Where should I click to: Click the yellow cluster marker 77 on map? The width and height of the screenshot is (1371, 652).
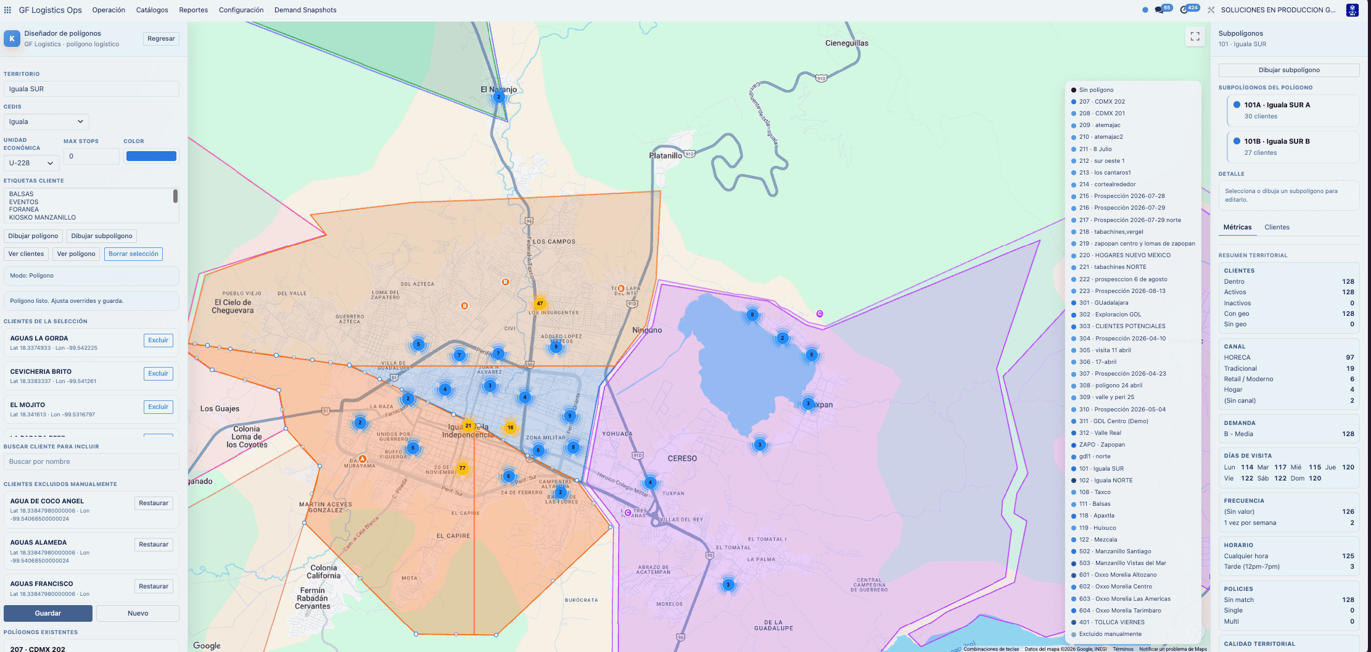click(x=462, y=468)
